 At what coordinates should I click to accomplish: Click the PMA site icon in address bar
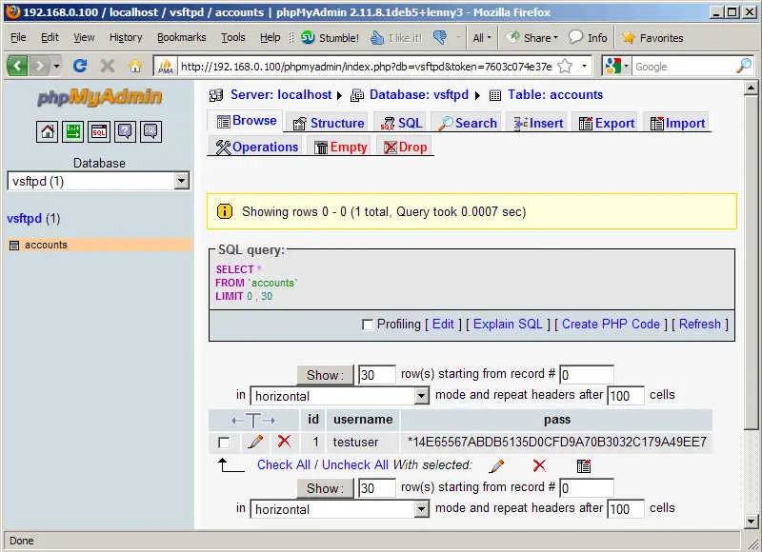click(x=166, y=66)
